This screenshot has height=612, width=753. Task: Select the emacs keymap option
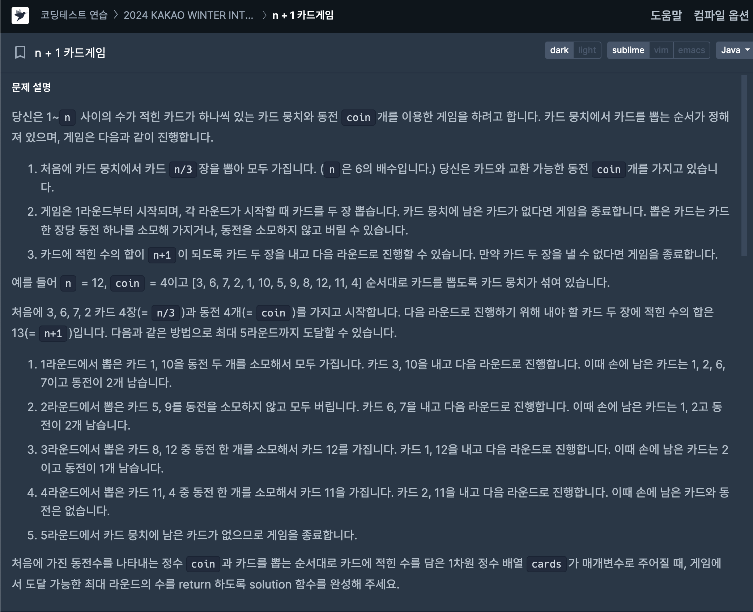click(x=691, y=50)
